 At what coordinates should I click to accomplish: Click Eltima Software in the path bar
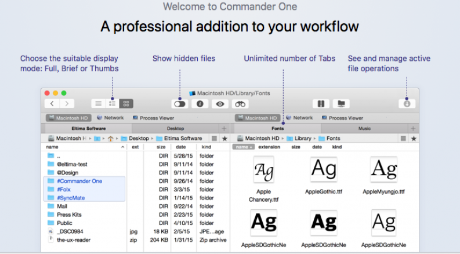coord(179,139)
